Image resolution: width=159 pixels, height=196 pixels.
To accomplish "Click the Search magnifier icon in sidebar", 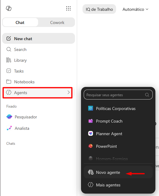I will tap(9, 49).
